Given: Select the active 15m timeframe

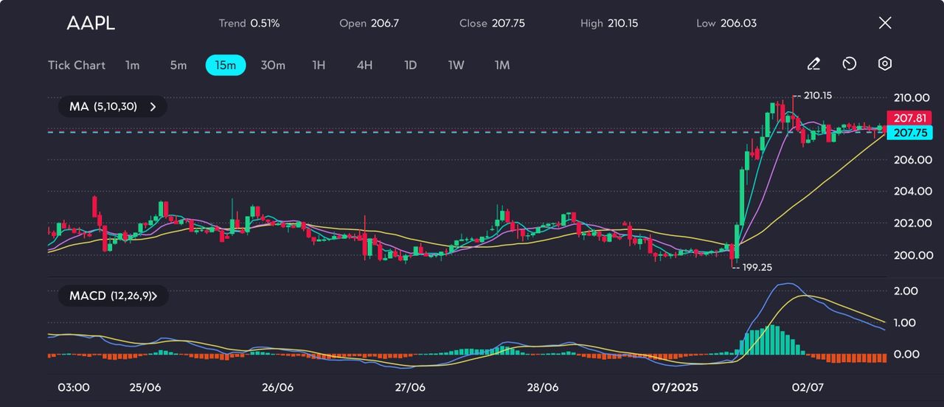Looking at the screenshot, I should coord(225,65).
